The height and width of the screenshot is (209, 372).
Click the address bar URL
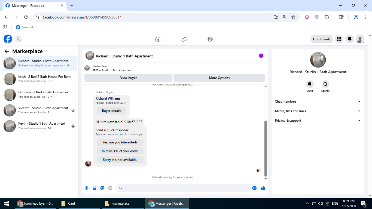coord(82,17)
